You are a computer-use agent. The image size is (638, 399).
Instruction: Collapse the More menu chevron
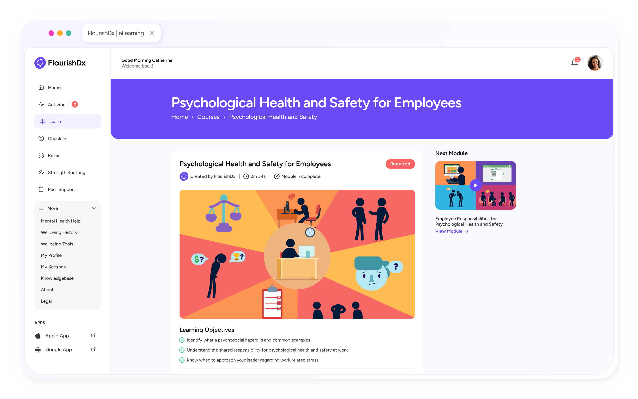(x=94, y=208)
